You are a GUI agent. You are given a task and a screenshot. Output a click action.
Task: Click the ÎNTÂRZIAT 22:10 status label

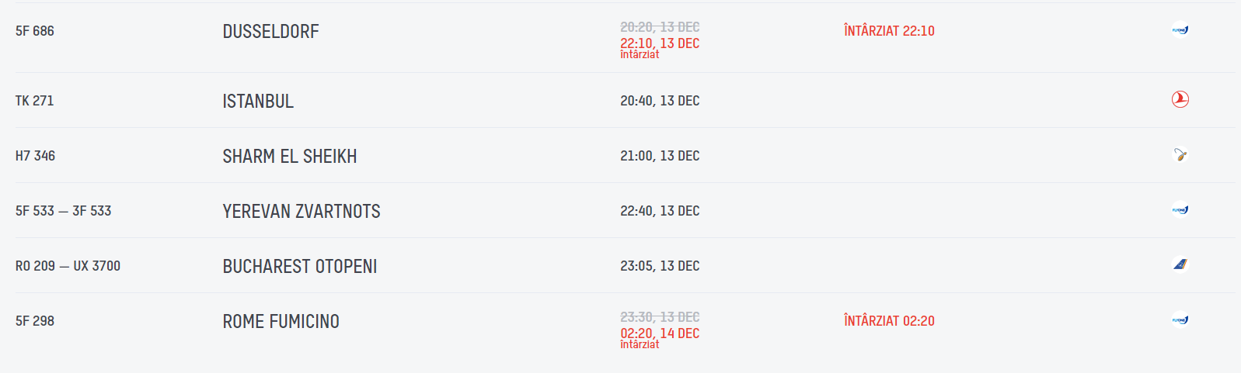(x=889, y=31)
